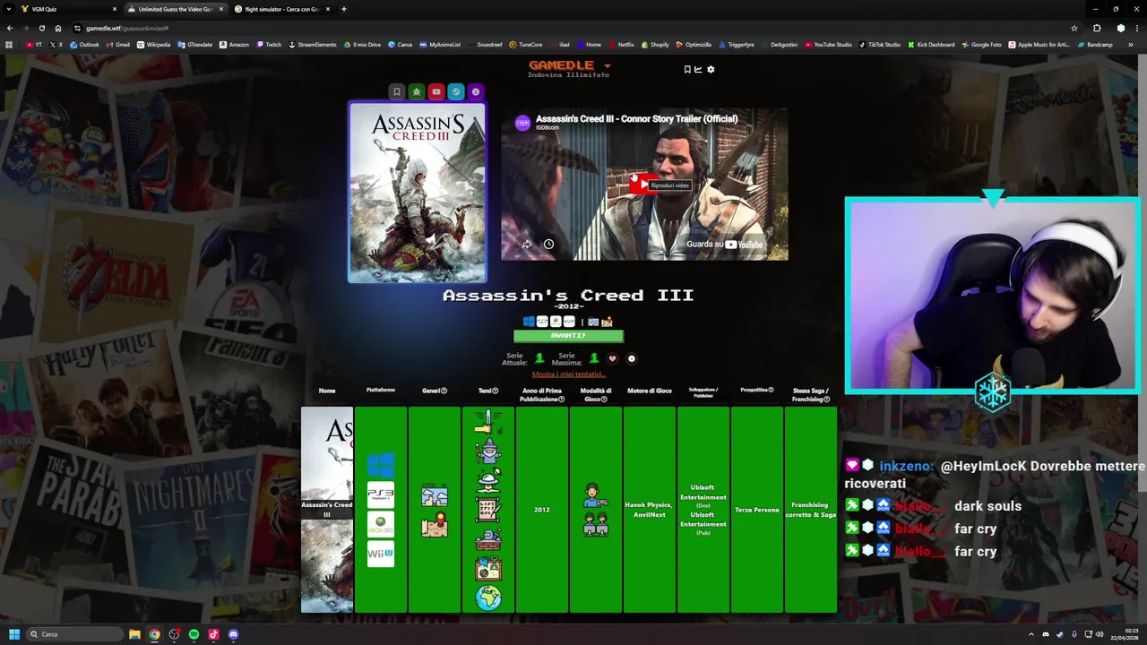The image size is (1147, 645).
Task: Open the Steam link icon above the cover
Action: point(456,91)
